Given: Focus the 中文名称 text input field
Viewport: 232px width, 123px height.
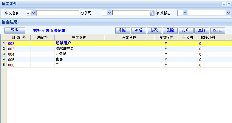Looking at the screenshot, I should [58, 13].
